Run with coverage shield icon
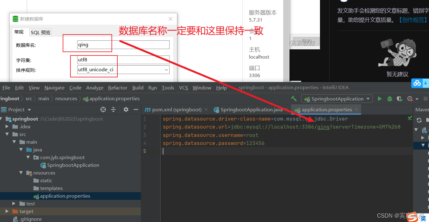 [400, 99]
